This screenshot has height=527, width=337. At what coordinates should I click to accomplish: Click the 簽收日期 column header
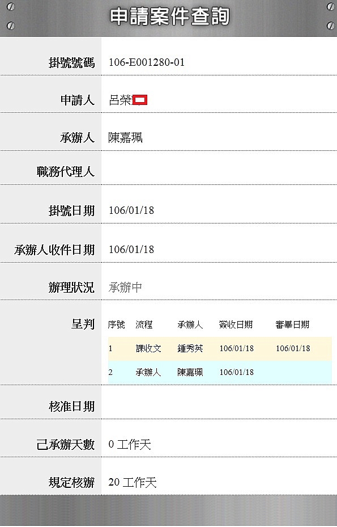pos(236,324)
